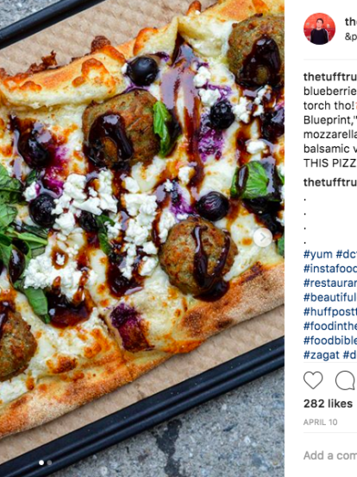Screen dimensions: 357x477
Task: Open the #yum hashtag
Action: [x=318, y=254]
